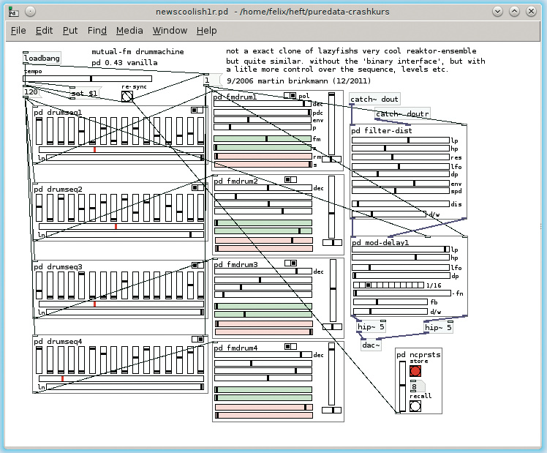The width and height of the screenshot is (547, 453).
Task: Click the left hip~ 5 object
Action: [371, 327]
